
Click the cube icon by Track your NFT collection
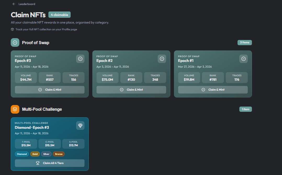[x=12, y=29]
